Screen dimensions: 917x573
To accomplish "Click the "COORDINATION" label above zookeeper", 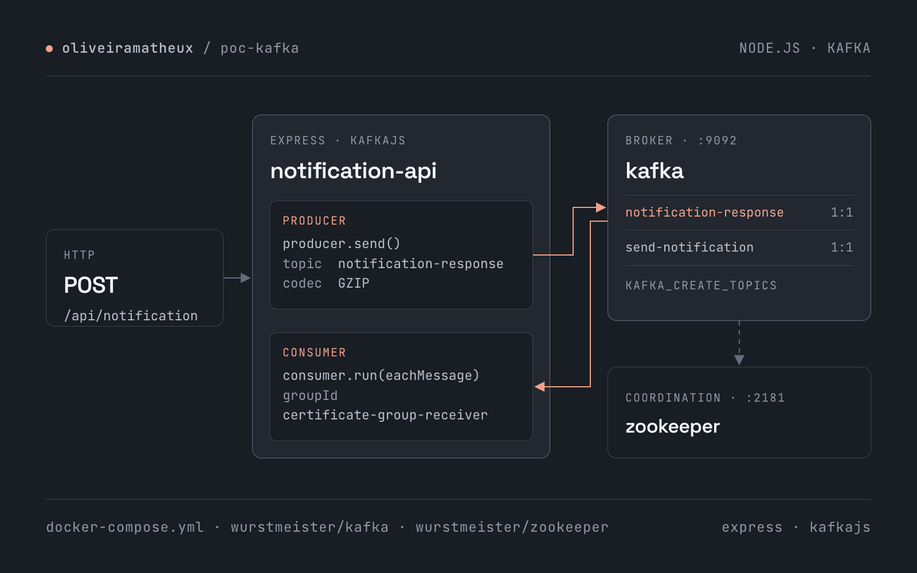I will tap(673, 398).
